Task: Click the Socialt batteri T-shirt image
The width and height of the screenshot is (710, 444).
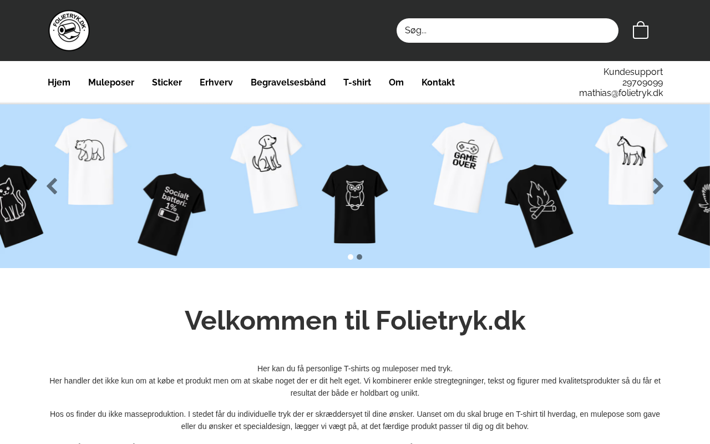Action: click(172, 215)
